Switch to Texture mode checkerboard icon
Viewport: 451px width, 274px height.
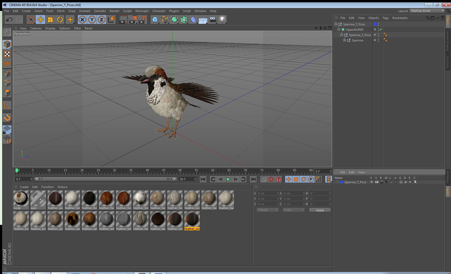tap(7, 54)
